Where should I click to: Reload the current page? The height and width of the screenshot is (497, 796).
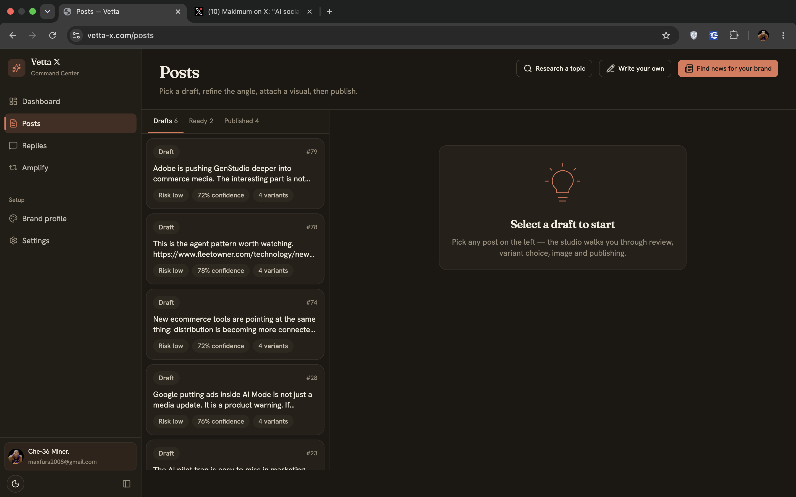pos(53,35)
